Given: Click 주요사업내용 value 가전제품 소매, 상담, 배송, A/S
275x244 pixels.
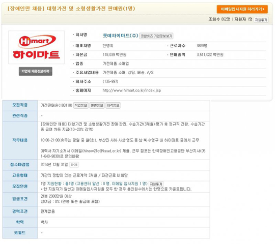Looking at the screenshot, I should [128, 73].
